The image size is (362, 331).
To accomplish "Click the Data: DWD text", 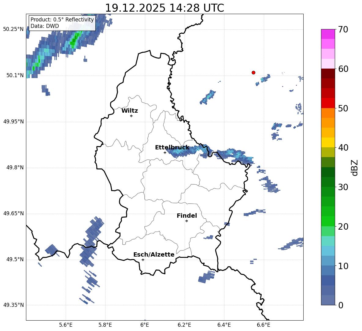I will [x=45, y=26].
